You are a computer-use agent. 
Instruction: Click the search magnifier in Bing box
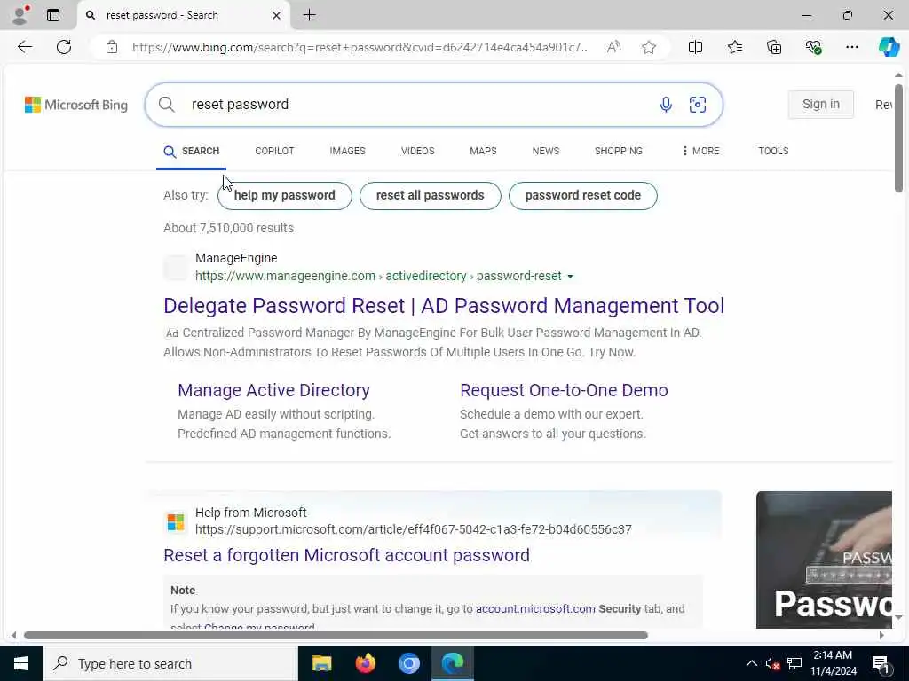point(166,105)
